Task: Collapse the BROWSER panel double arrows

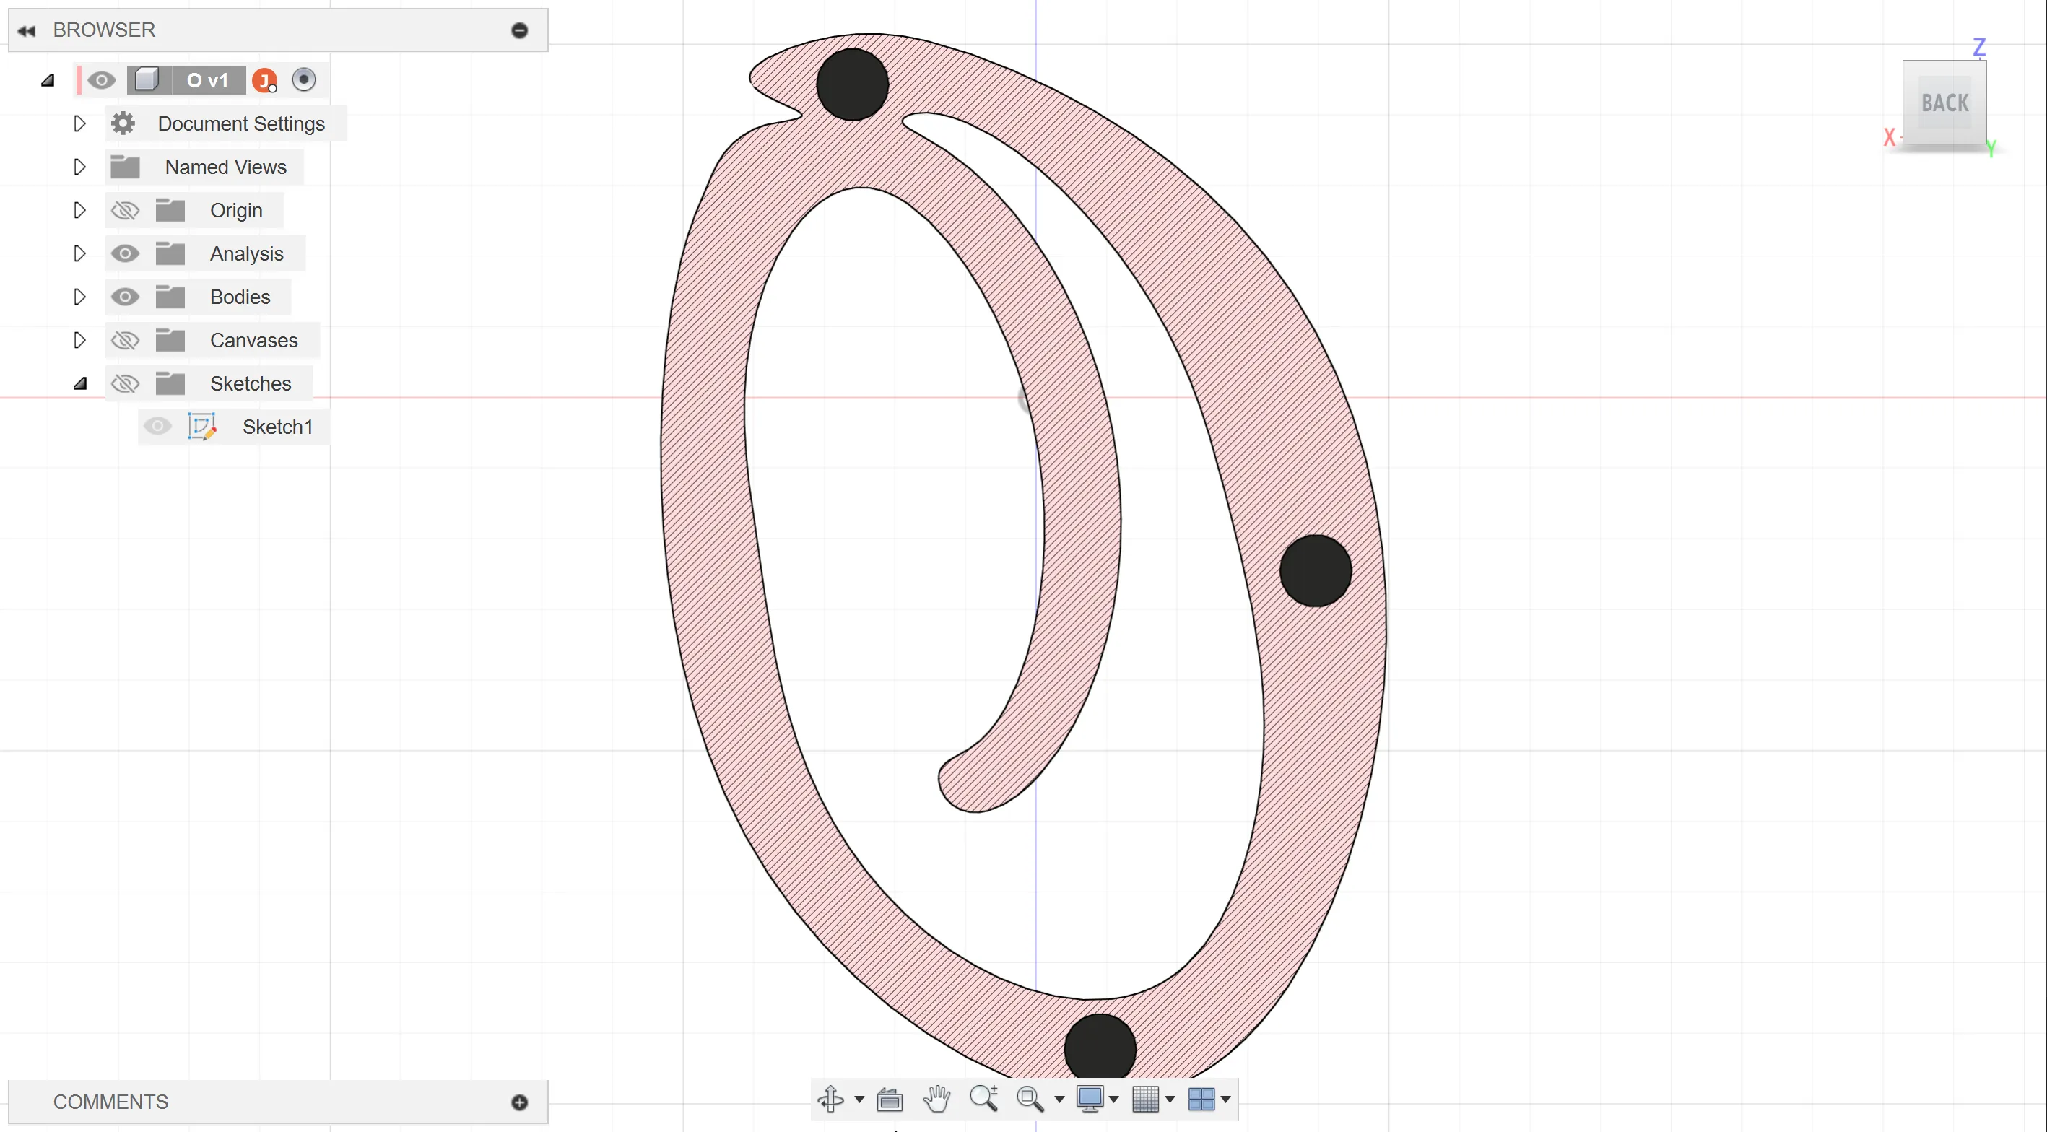Action: (x=26, y=30)
